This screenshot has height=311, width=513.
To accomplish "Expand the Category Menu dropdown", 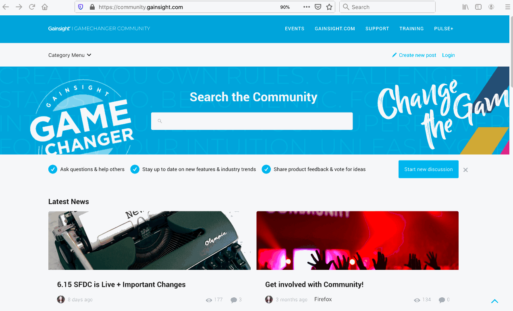I will coord(70,55).
